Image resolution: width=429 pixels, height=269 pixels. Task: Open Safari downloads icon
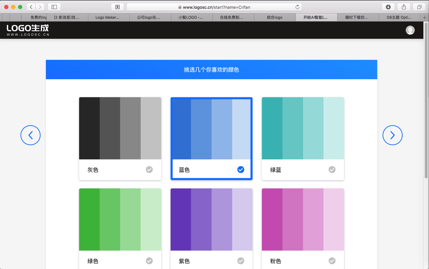[x=388, y=7]
